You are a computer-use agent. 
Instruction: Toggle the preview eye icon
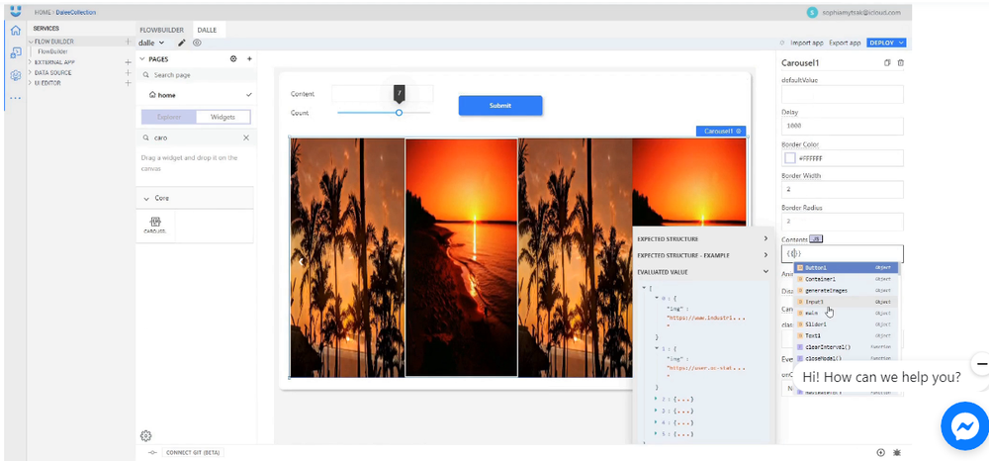(x=197, y=43)
